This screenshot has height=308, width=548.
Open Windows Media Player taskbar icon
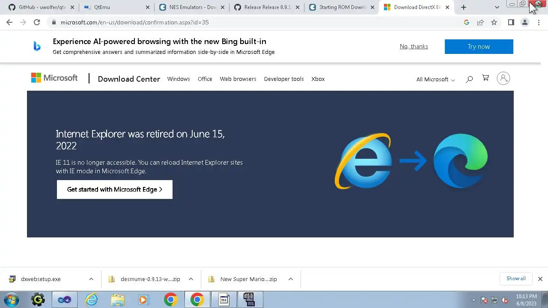[144, 299]
